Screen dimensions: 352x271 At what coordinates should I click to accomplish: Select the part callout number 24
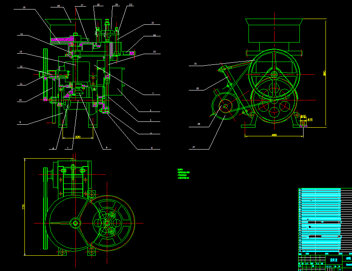pos(195,64)
